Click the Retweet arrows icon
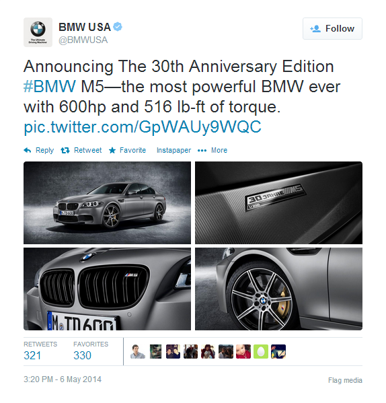 click(x=65, y=150)
